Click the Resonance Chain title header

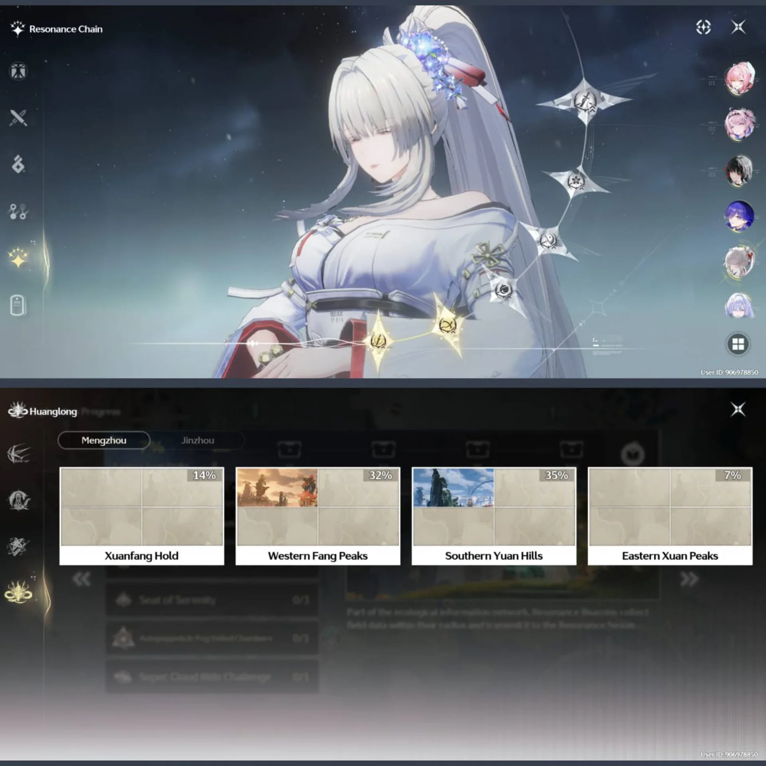(66, 29)
